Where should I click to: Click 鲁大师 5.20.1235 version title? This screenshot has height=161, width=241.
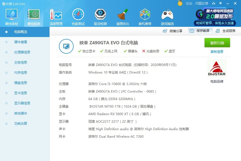[14, 4]
